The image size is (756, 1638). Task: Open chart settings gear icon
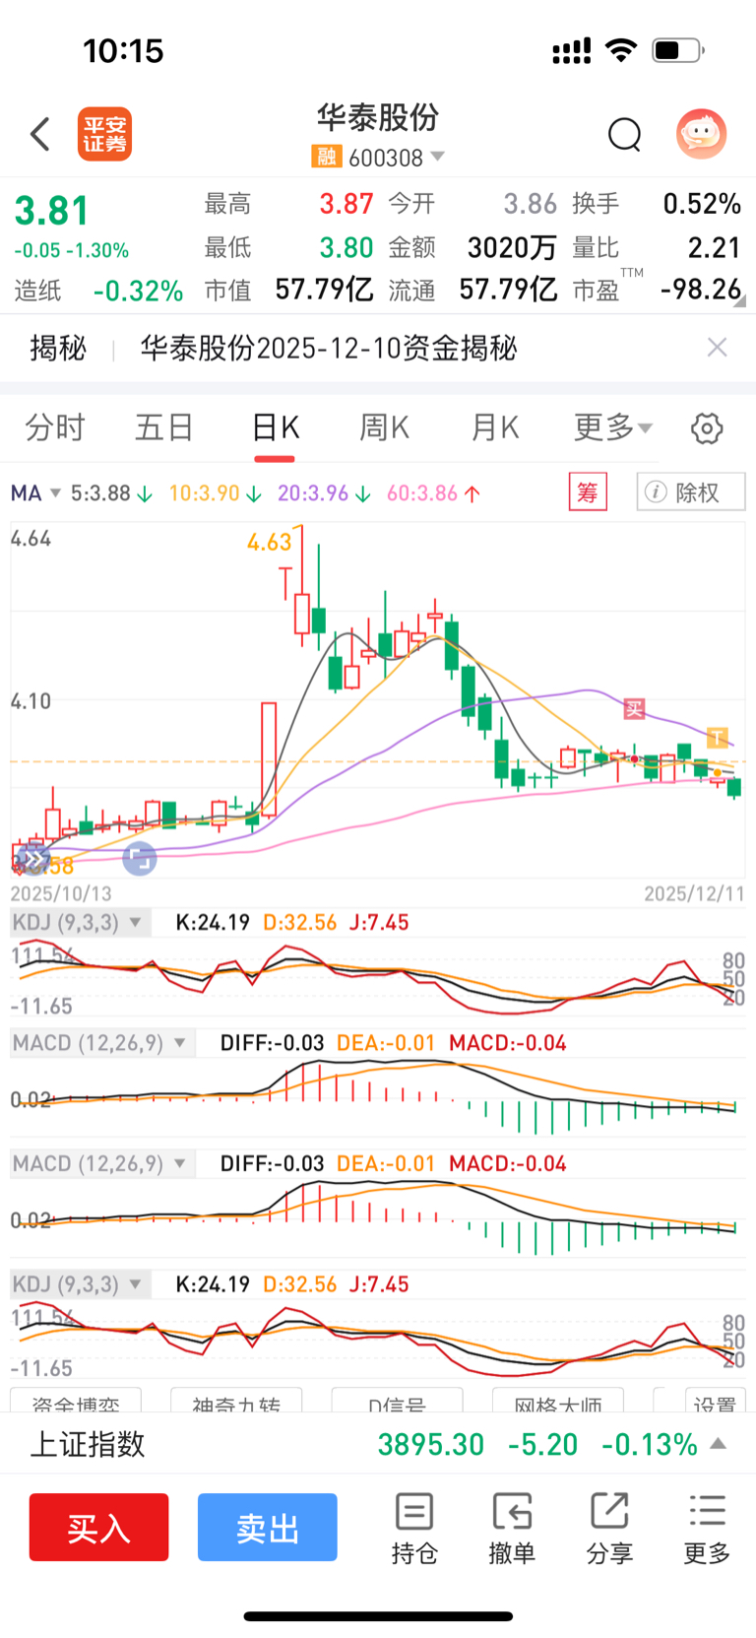click(707, 428)
